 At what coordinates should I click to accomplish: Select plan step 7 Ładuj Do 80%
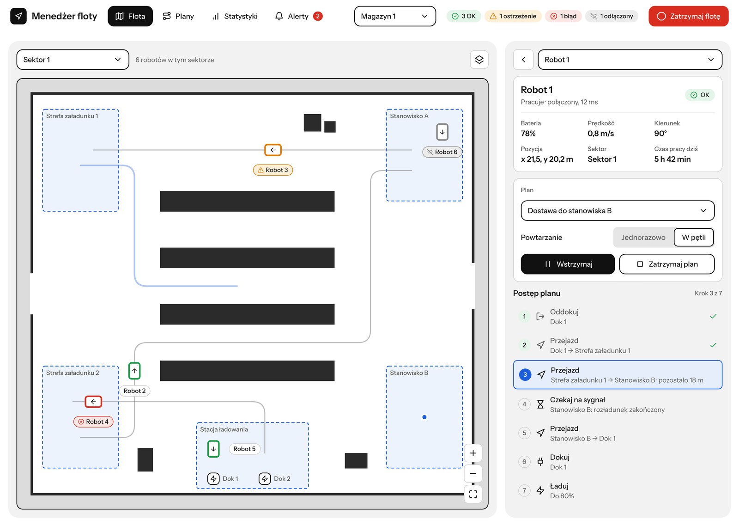(618, 490)
